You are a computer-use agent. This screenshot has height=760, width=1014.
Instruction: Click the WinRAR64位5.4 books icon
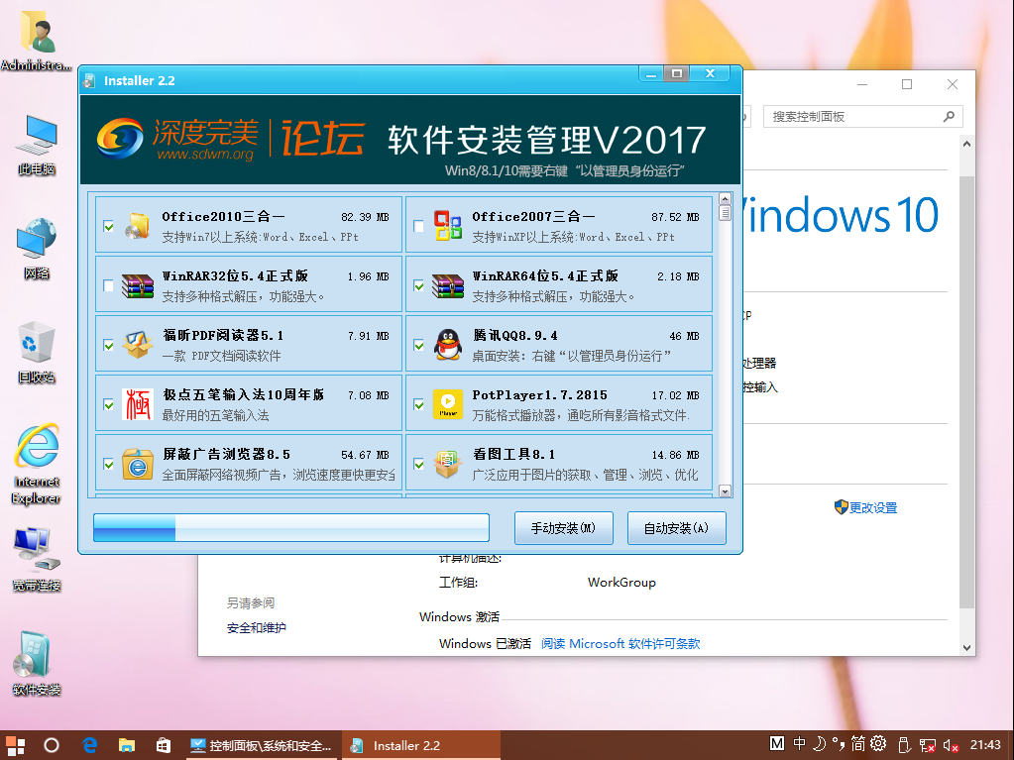(447, 285)
